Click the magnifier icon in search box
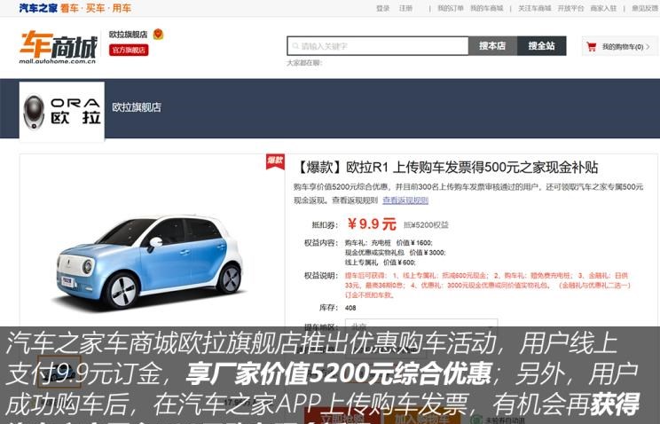 [295, 46]
